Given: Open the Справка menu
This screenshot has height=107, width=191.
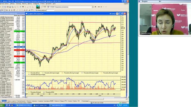Looking at the screenshot, I should (126, 4).
